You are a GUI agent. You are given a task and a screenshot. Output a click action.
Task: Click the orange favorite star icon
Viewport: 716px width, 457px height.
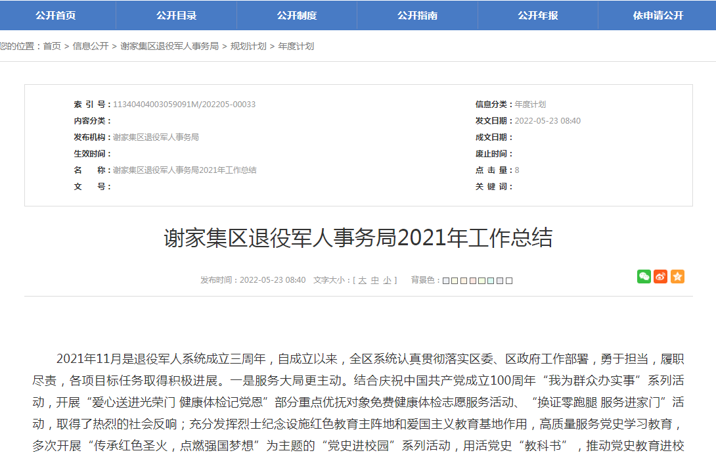(678, 277)
